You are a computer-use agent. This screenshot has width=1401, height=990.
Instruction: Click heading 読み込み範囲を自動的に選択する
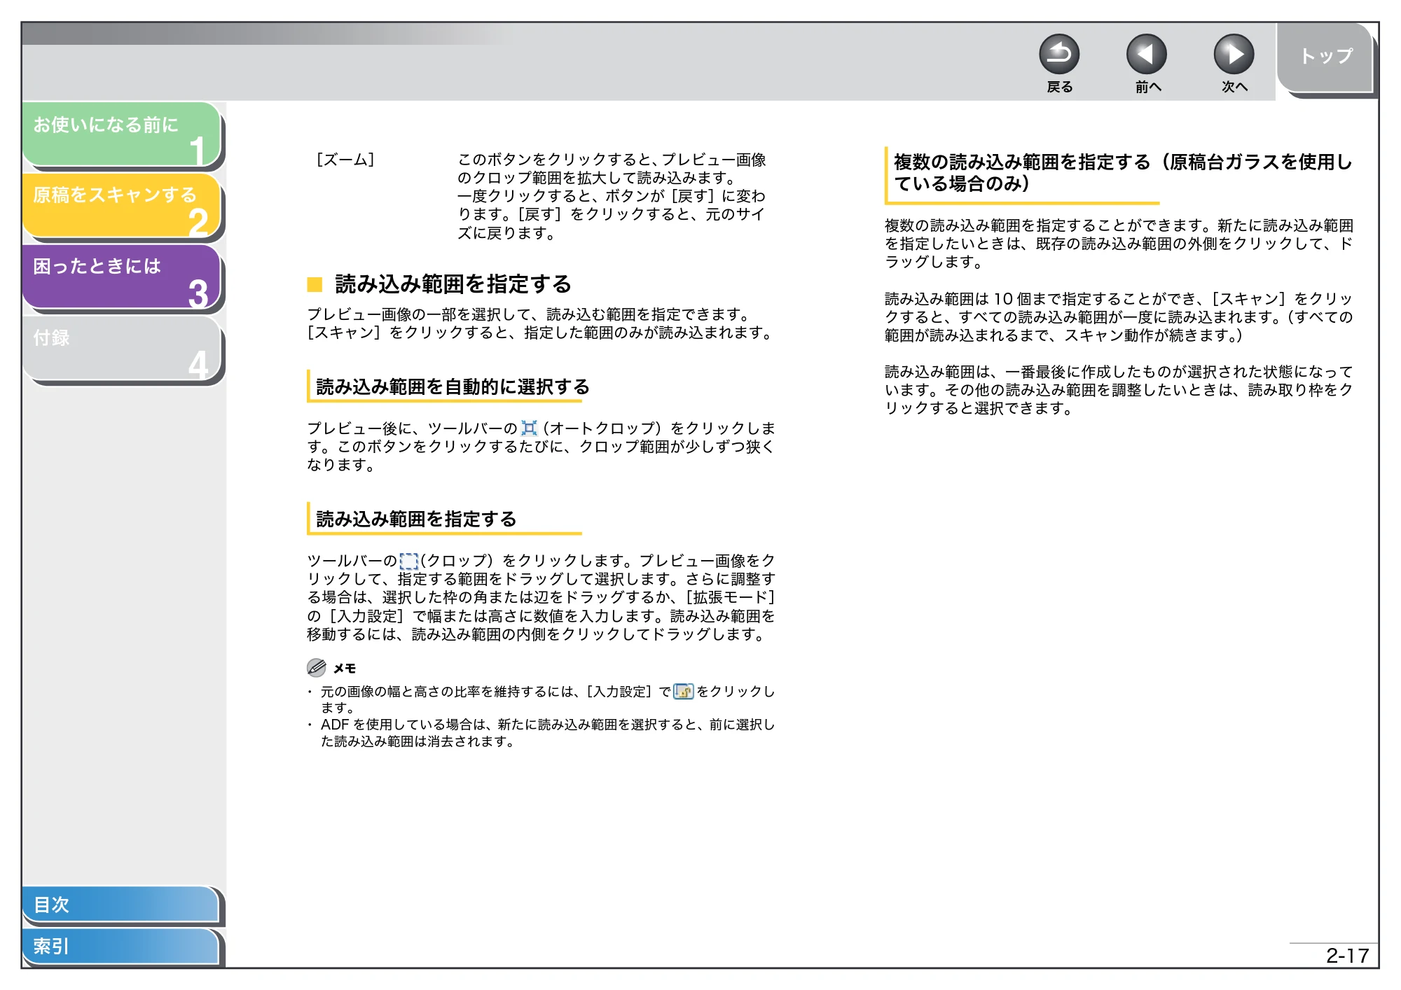click(453, 386)
